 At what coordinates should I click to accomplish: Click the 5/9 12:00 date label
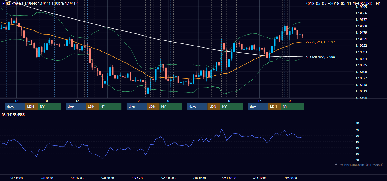(138, 178)
